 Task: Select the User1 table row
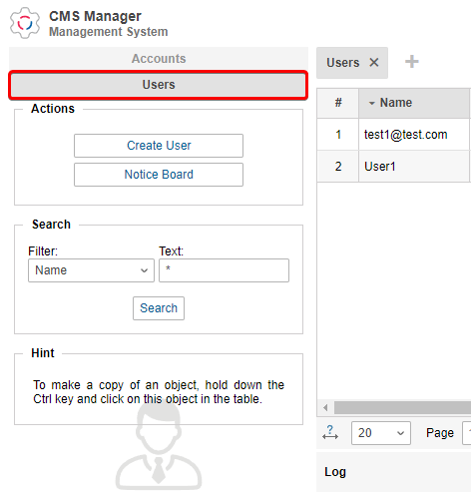pos(394,166)
